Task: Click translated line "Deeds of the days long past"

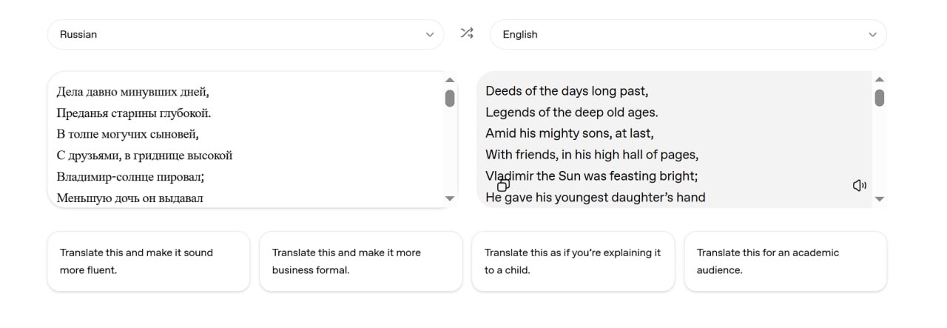Action: tap(567, 91)
